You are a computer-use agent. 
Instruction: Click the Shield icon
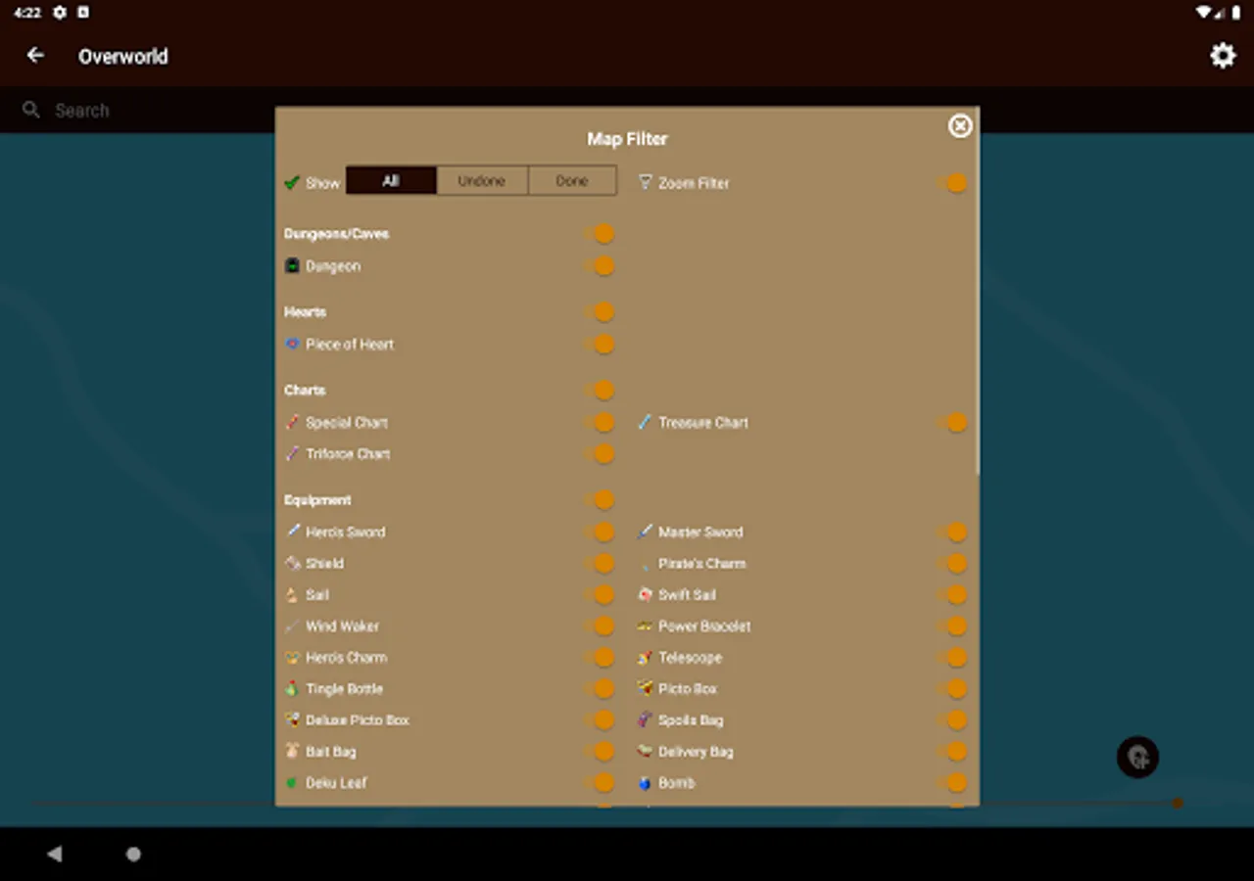(292, 563)
